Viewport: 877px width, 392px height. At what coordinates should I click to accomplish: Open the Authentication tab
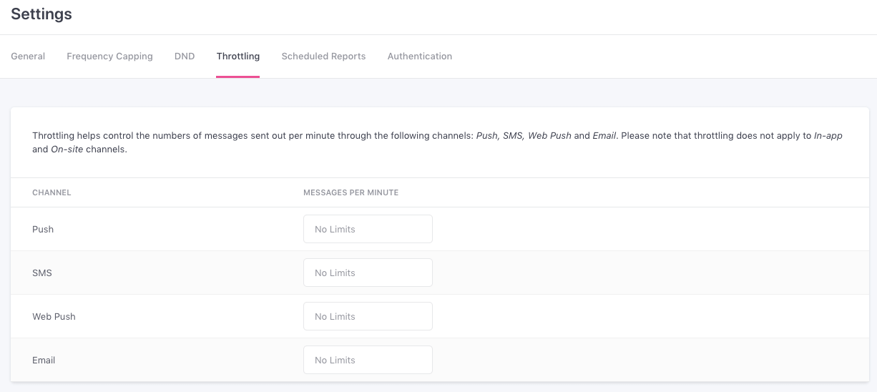point(419,57)
